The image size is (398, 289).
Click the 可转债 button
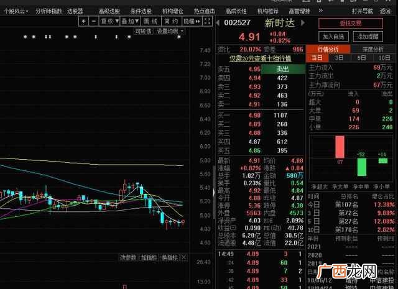coord(143,32)
